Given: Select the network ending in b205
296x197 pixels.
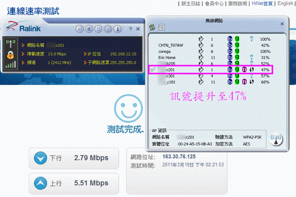Looking at the screenshot, I should click(210, 63).
